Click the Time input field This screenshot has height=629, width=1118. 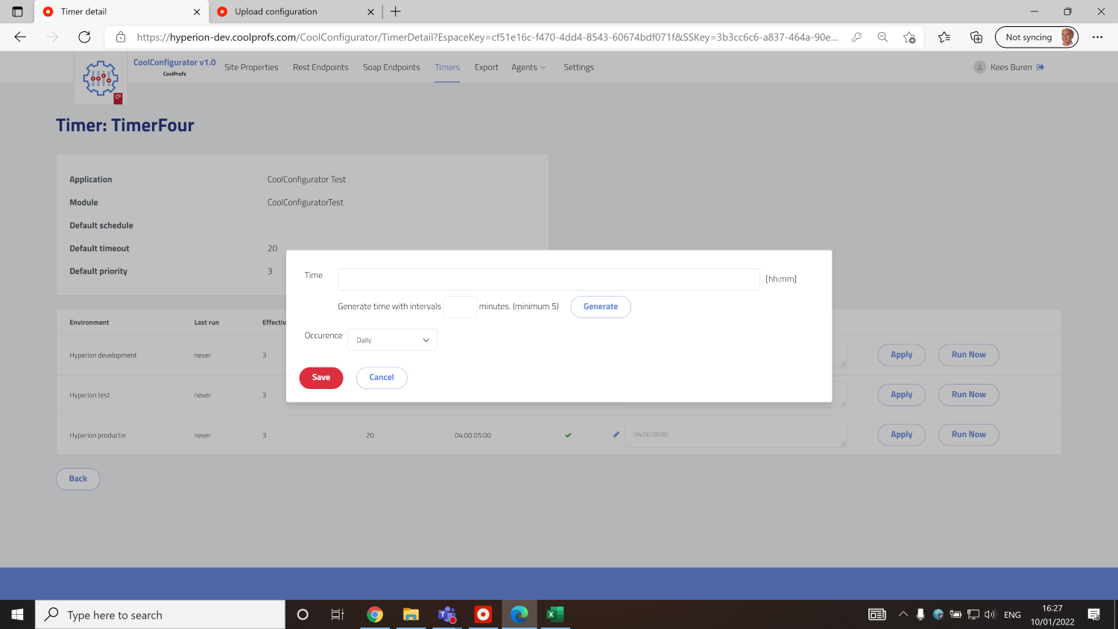click(549, 279)
